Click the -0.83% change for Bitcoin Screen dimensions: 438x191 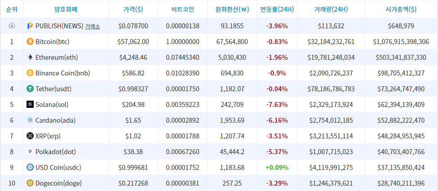tap(277, 42)
